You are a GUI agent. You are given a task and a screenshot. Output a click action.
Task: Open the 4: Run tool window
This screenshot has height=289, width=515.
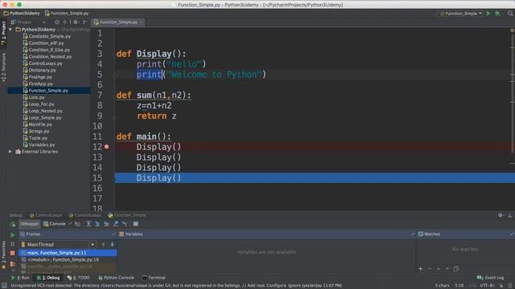click(20, 278)
